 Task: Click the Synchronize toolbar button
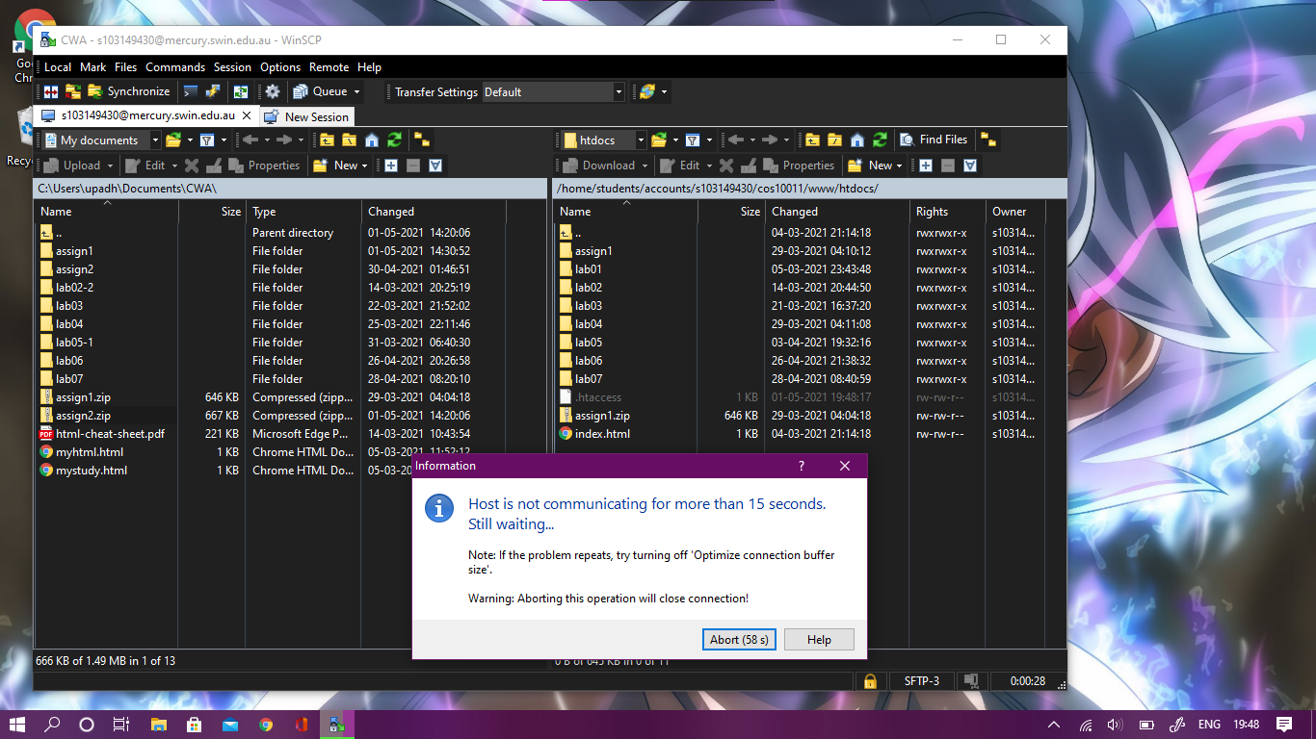tap(128, 91)
